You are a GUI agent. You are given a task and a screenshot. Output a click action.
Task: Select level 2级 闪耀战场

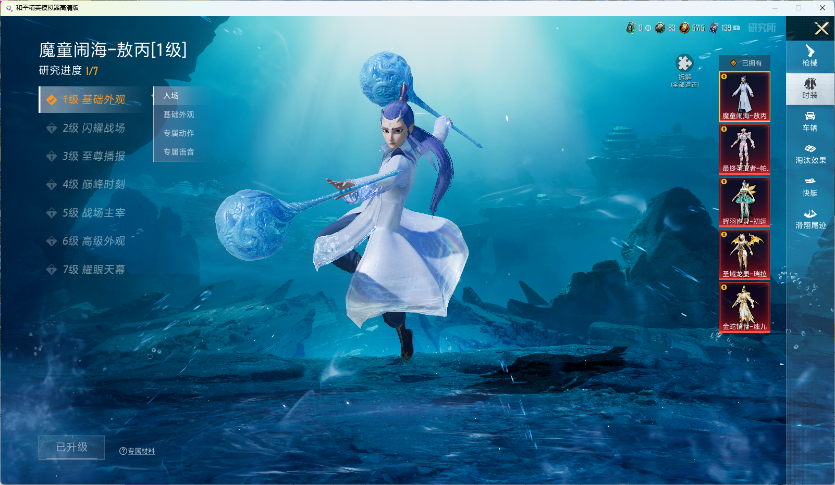[86, 128]
